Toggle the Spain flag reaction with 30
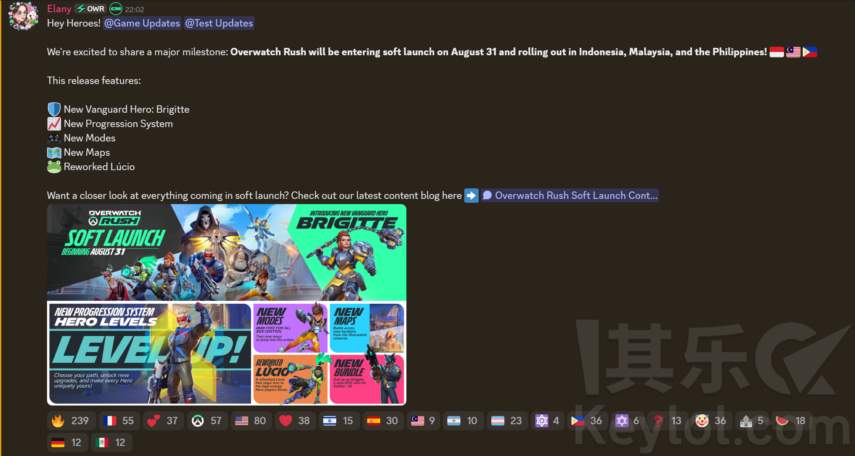This screenshot has width=855, height=456. (383, 421)
